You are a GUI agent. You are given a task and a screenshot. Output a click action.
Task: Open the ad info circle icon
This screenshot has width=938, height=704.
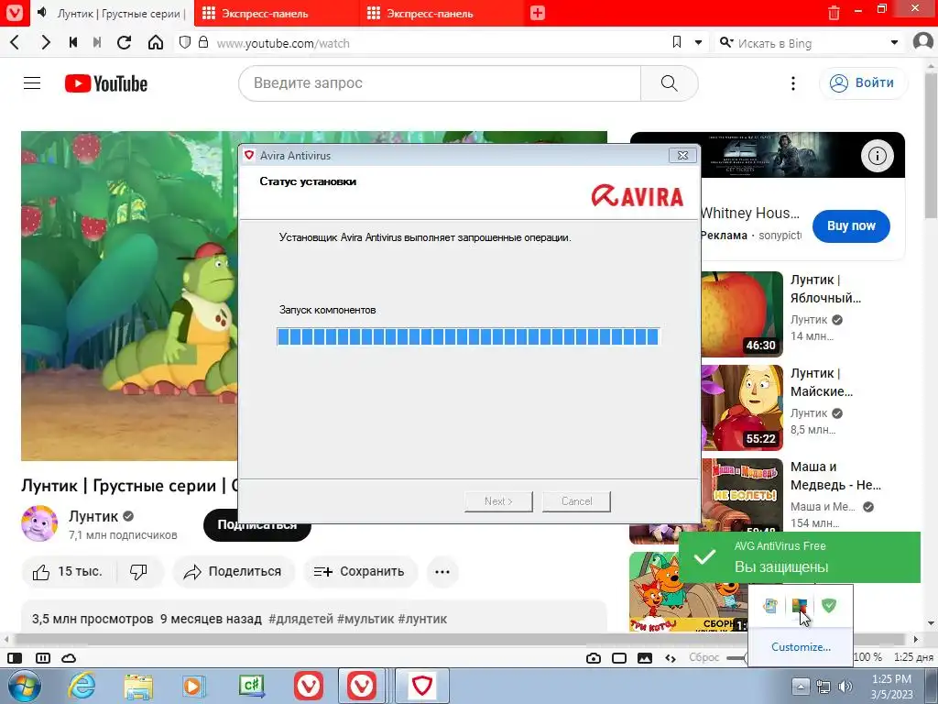coord(877,156)
